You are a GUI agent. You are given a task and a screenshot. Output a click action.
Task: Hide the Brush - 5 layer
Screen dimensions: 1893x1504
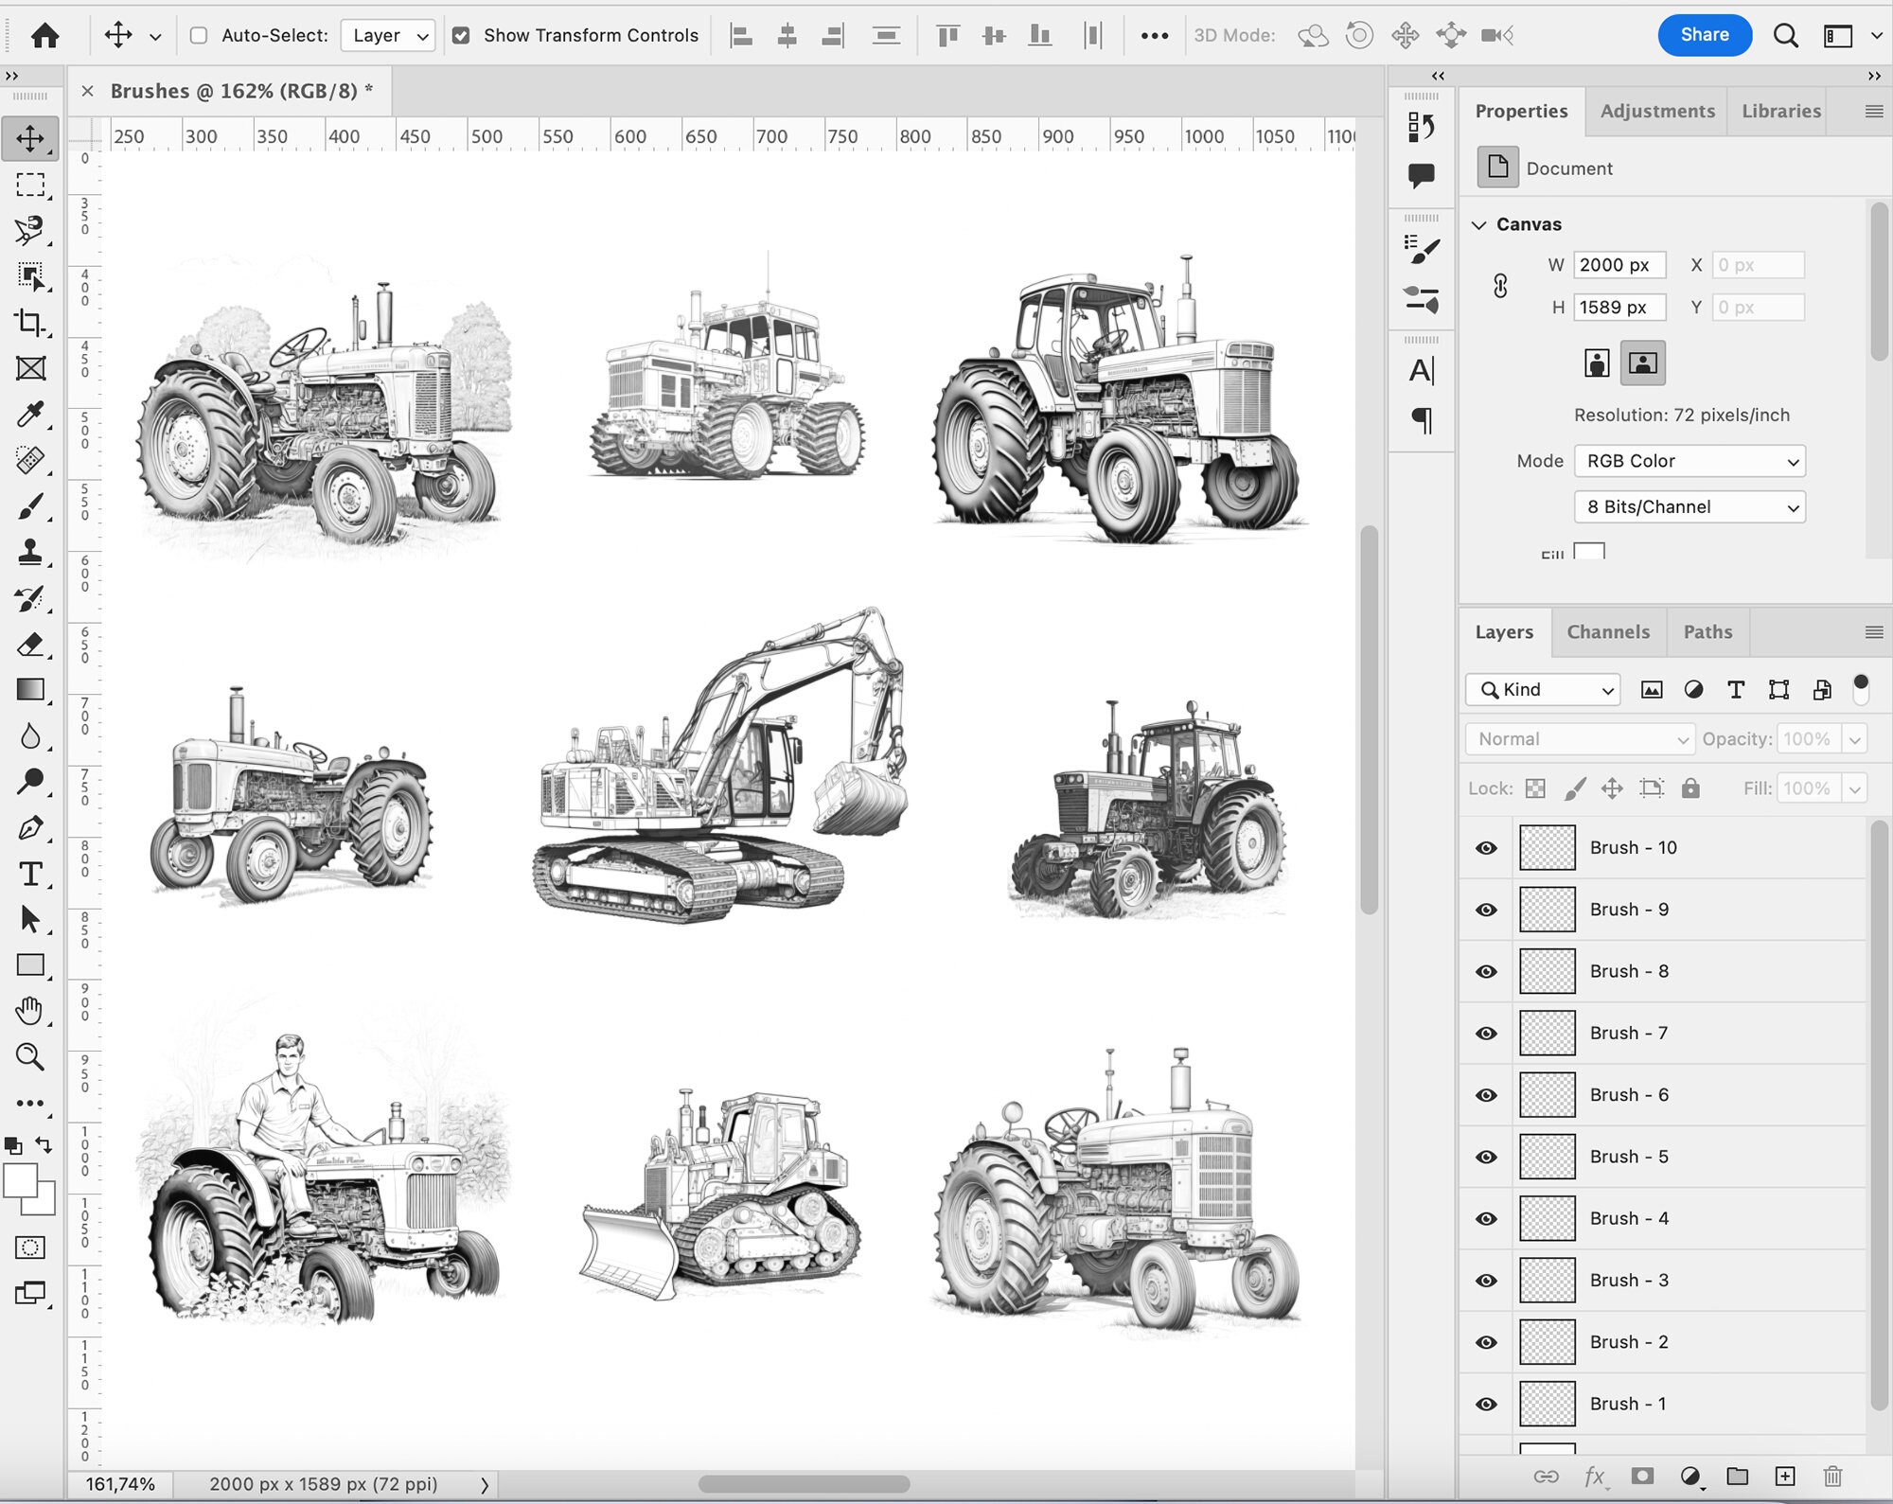pyautogui.click(x=1486, y=1156)
